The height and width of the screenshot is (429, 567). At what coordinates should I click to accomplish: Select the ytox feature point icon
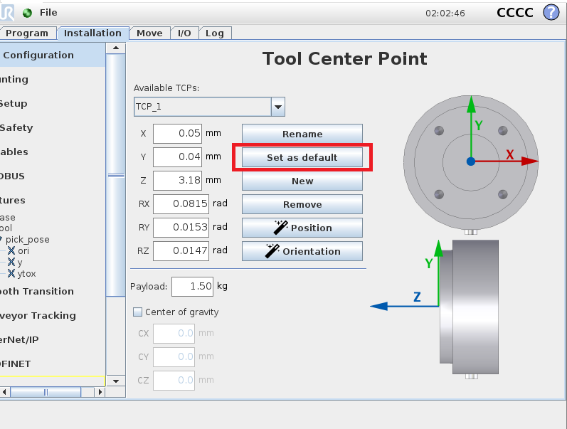pos(11,273)
